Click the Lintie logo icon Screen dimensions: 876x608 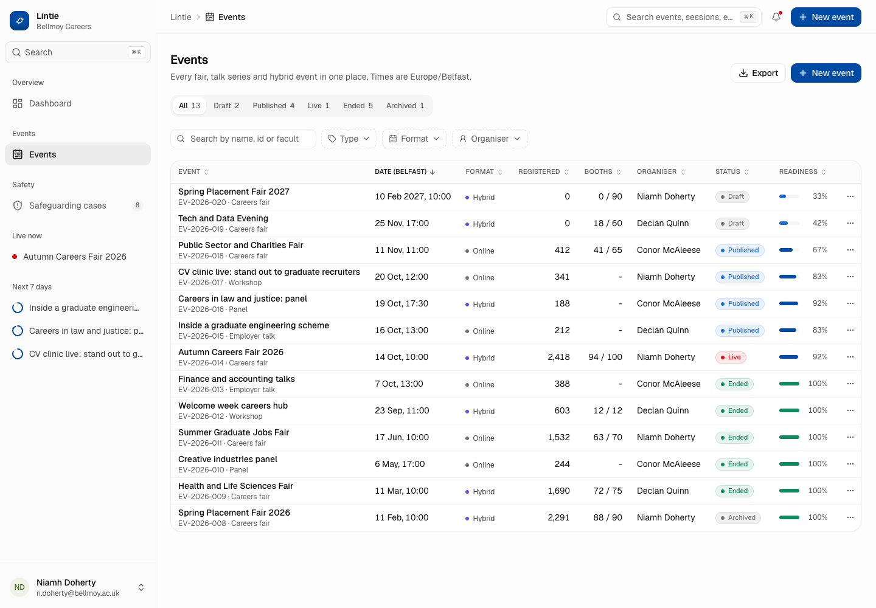click(19, 21)
